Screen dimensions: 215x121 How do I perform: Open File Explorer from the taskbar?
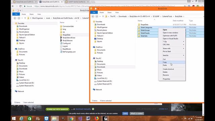point(54,118)
